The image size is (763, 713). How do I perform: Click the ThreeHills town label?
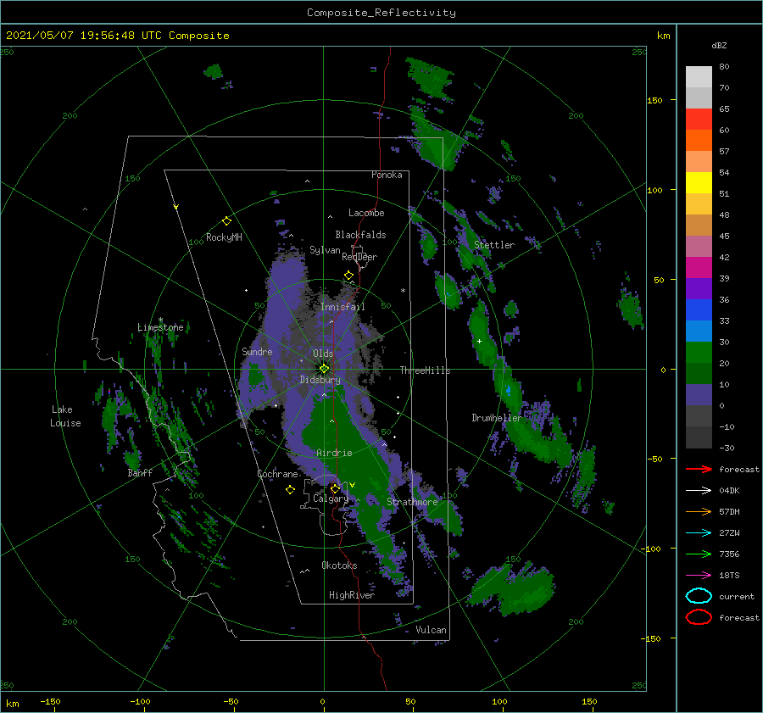[426, 370]
